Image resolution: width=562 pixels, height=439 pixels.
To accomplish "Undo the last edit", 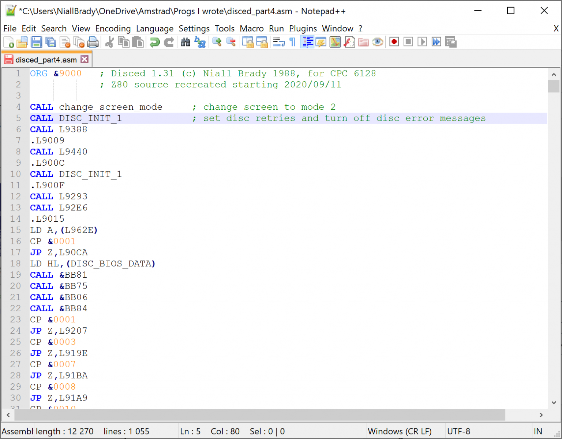I will tap(154, 42).
